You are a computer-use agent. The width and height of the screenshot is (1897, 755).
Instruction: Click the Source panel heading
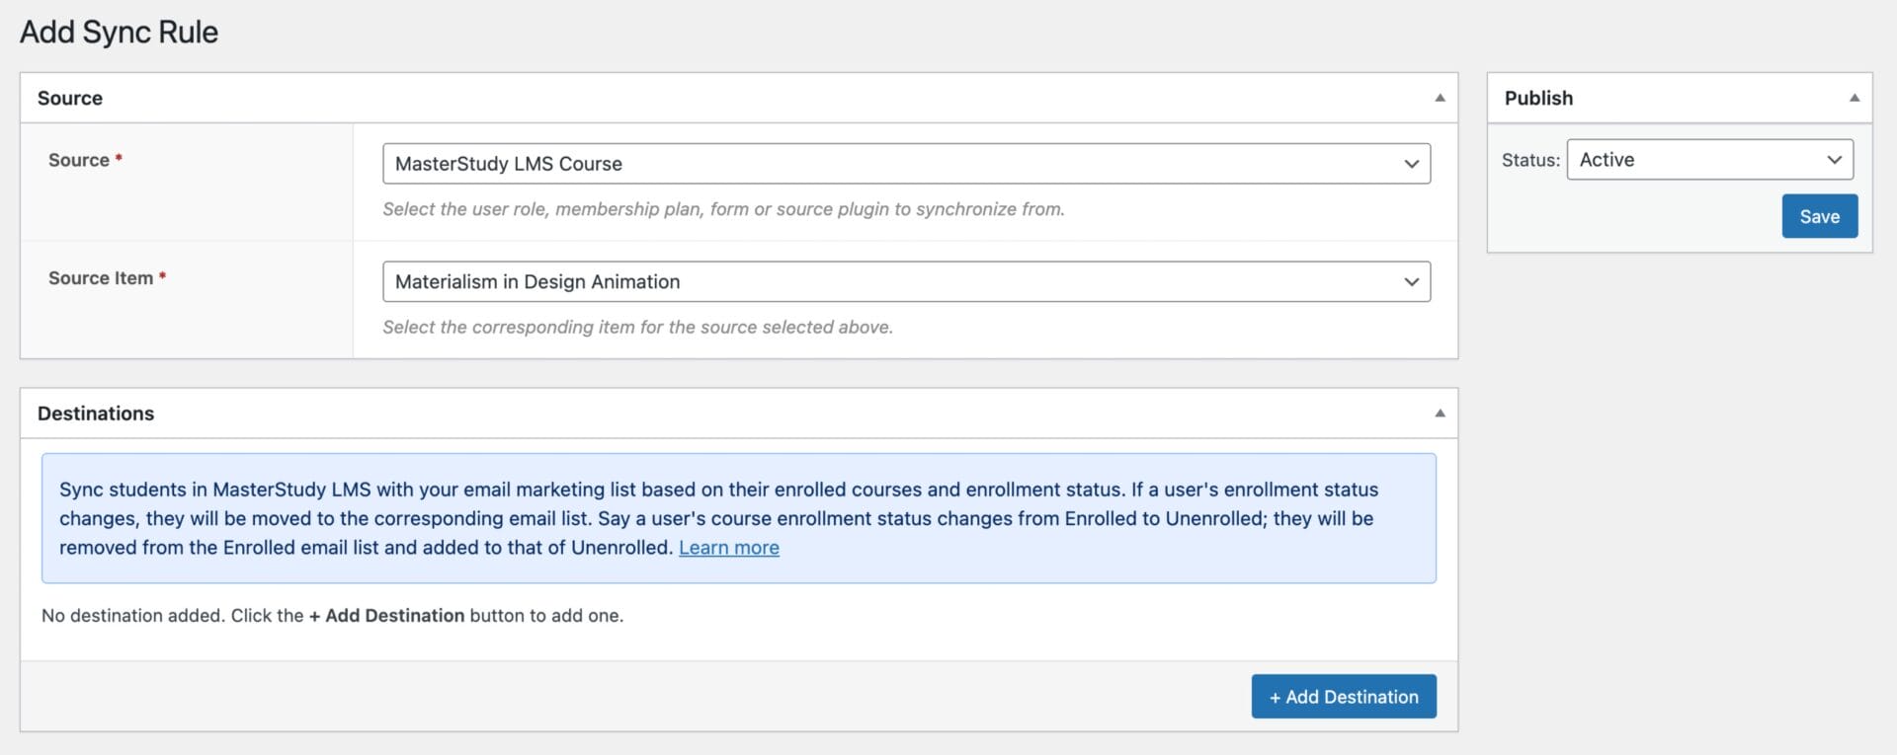[70, 98]
